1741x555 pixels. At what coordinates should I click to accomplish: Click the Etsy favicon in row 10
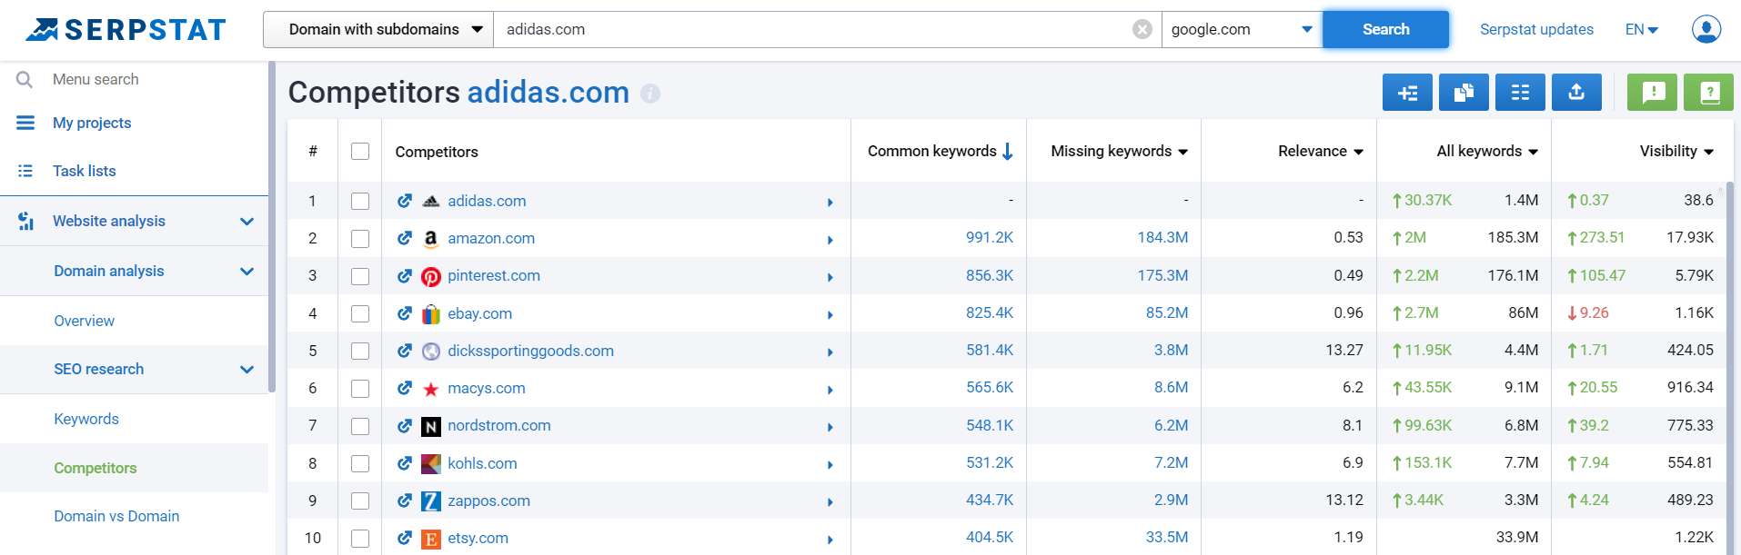(x=431, y=539)
